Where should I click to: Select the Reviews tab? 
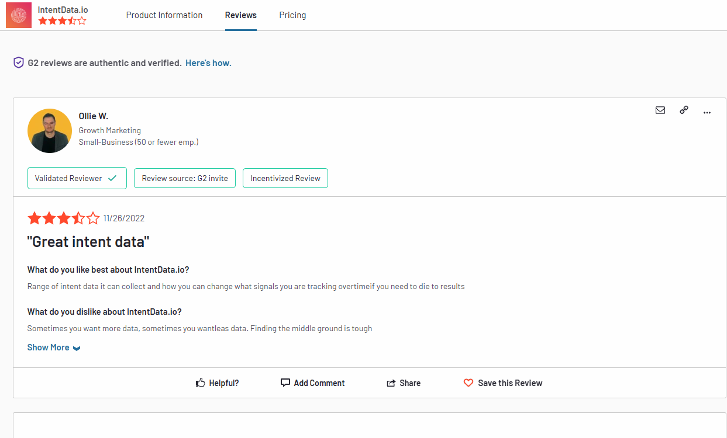tap(241, 15)
